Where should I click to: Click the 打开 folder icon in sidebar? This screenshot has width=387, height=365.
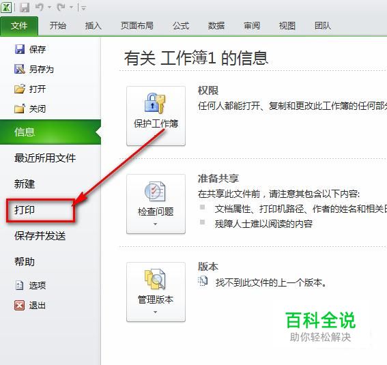20,89
